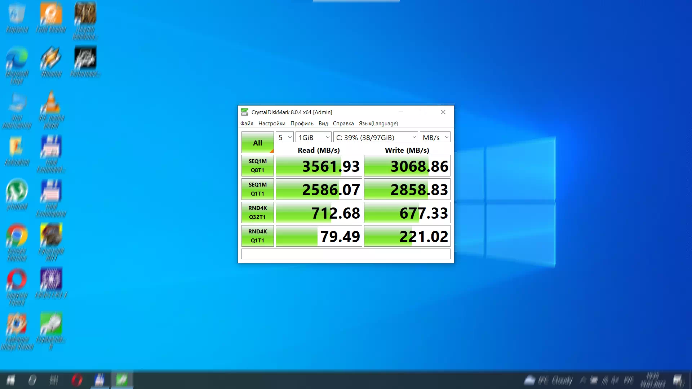Expand the 1GiB test size dropdown
692x389 pixels.
click(x=313, y=137)
